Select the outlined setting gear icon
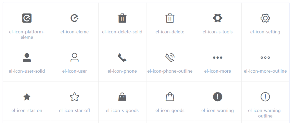 265,18
